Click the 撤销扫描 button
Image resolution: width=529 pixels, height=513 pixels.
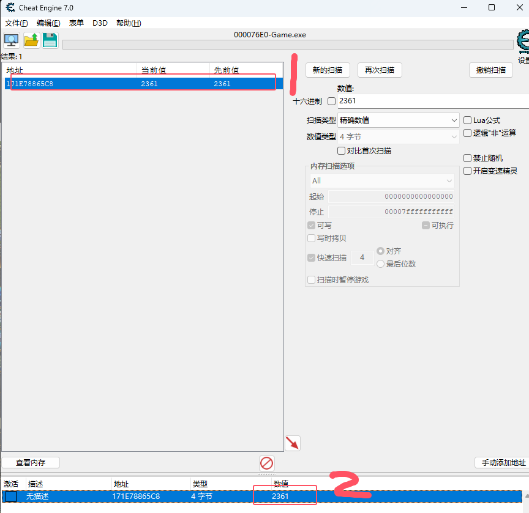point(491,70)
